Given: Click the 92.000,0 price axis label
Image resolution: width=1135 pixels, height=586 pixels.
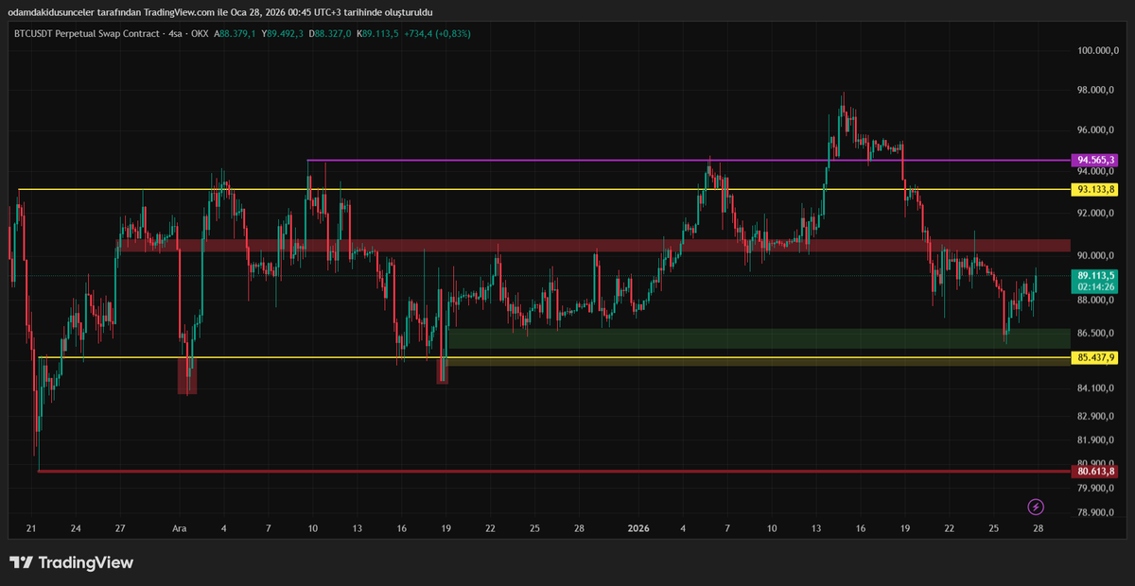Looking at the screenshot, I should (1097, 214).
